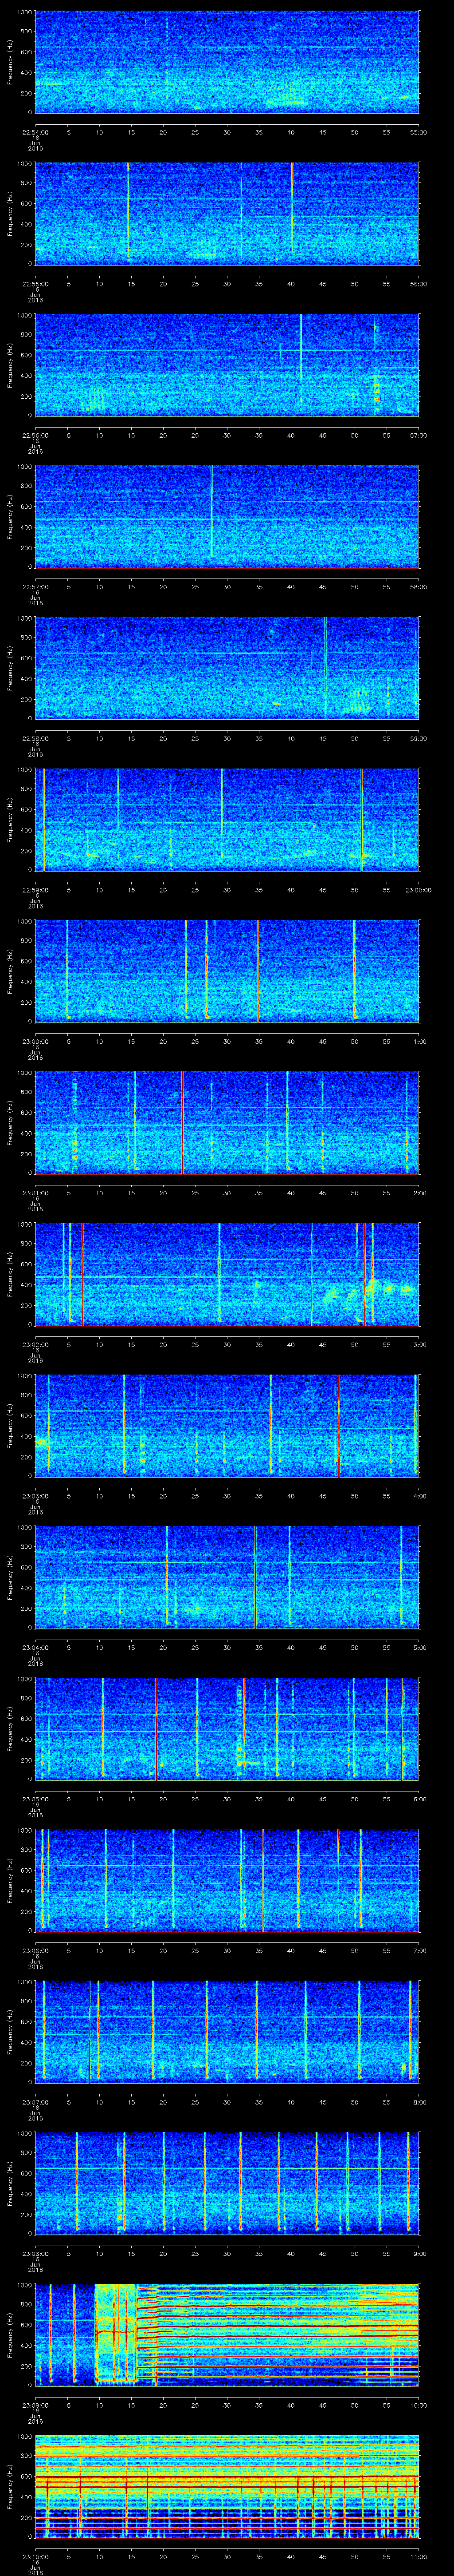Screen dimensions: 454x2576
Task: Click the 23:10:00 start time label
Action: (35, 2556)
